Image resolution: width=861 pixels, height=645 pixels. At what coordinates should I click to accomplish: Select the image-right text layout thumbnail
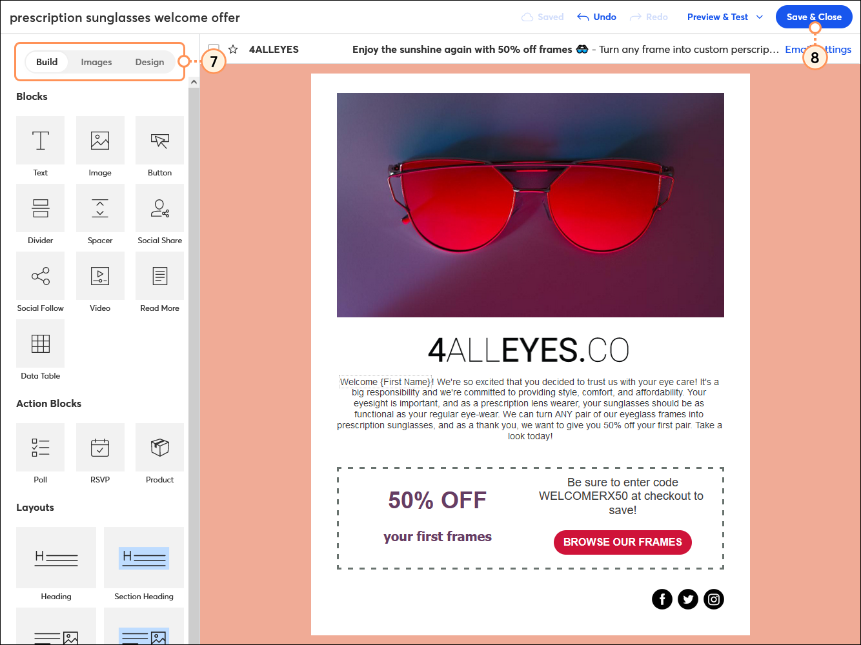(56, 626)
